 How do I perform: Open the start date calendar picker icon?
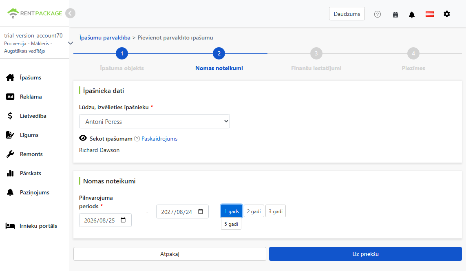coord(123,220)
